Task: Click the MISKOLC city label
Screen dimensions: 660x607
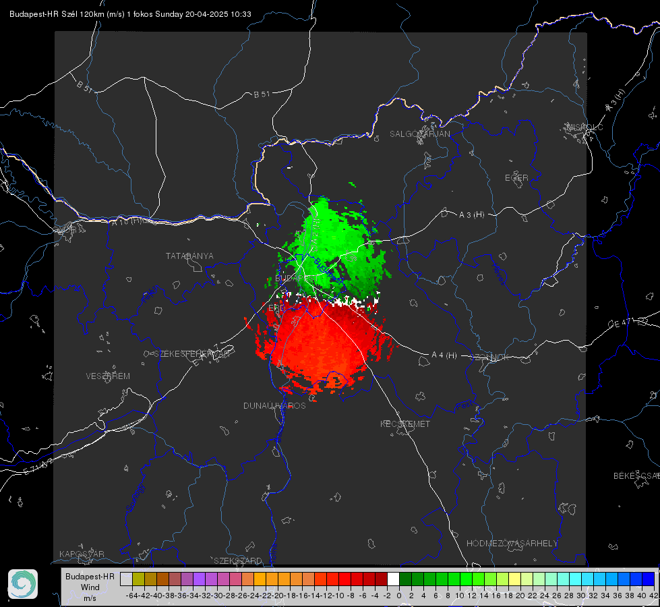Action: tap(584, 127)
